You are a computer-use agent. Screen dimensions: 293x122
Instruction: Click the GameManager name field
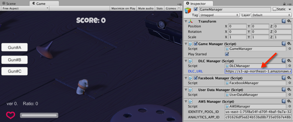click(x=235, y=9)
